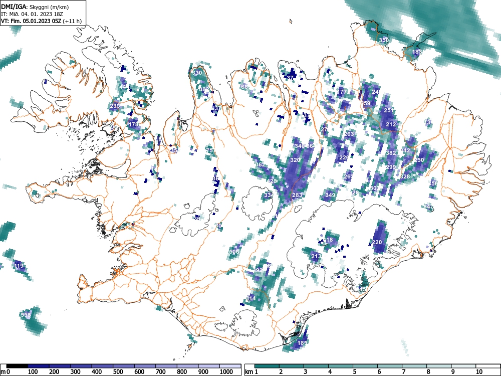
Task: Click the map label 320
Action: click(x=295, y=160)
